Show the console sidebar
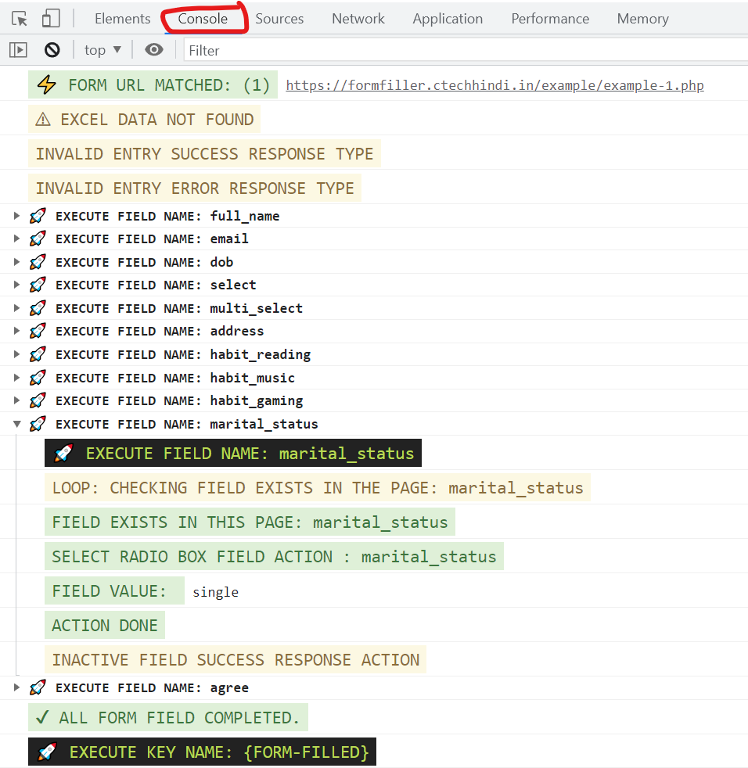 (17, 49)
